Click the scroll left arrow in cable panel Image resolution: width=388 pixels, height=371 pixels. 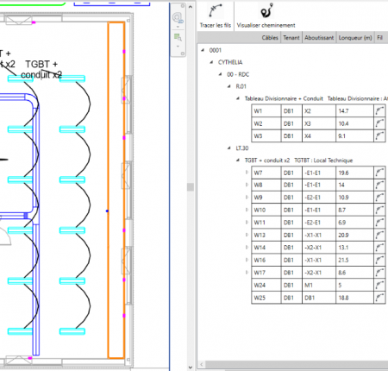click(x=202, y=365)
